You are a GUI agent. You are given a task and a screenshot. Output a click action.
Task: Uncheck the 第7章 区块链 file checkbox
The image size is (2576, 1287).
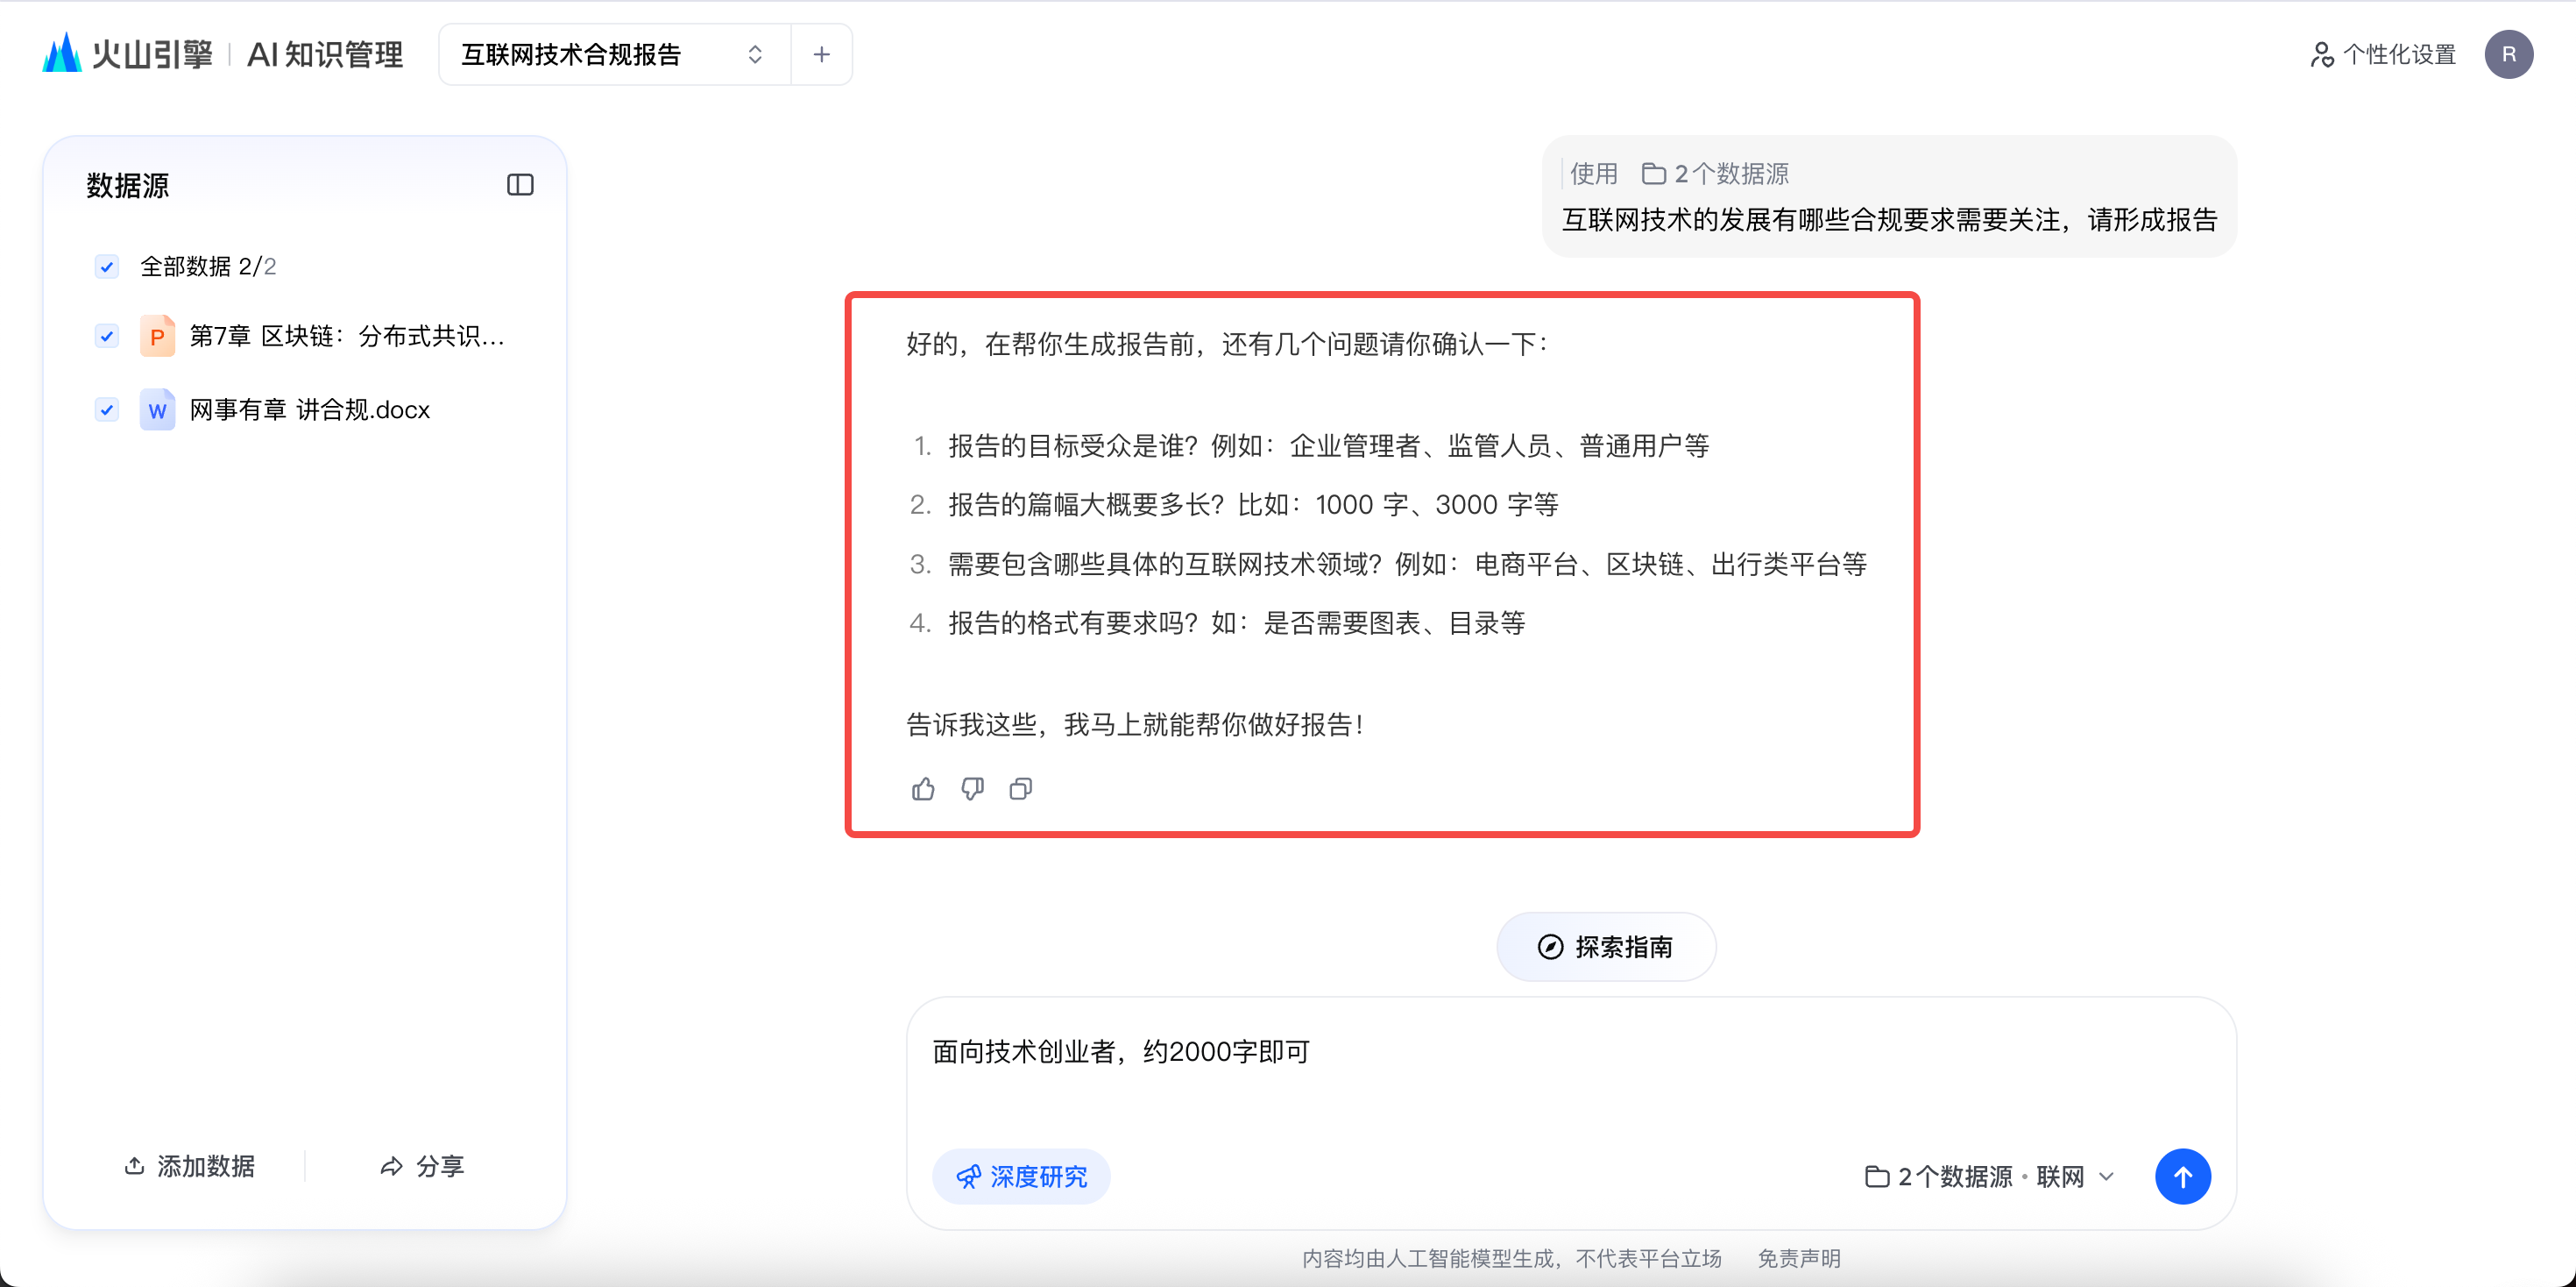point(107,337)
